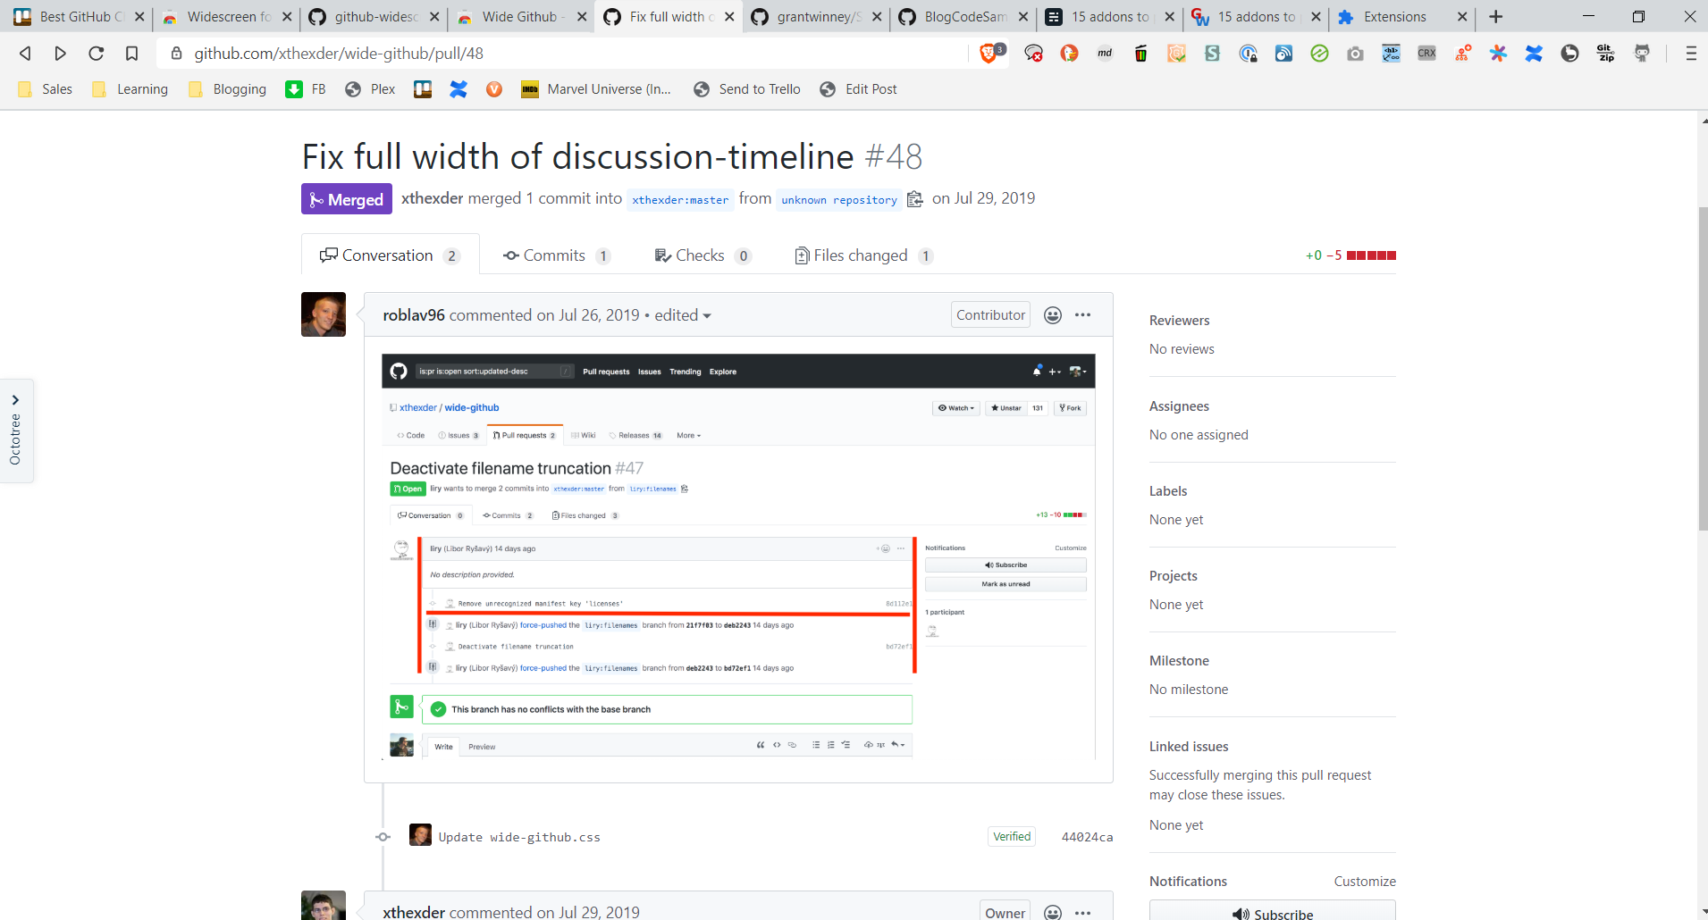Click the diff stat red blocks indicator
The image size is (1708, 920).
(x=1371, y=255)
